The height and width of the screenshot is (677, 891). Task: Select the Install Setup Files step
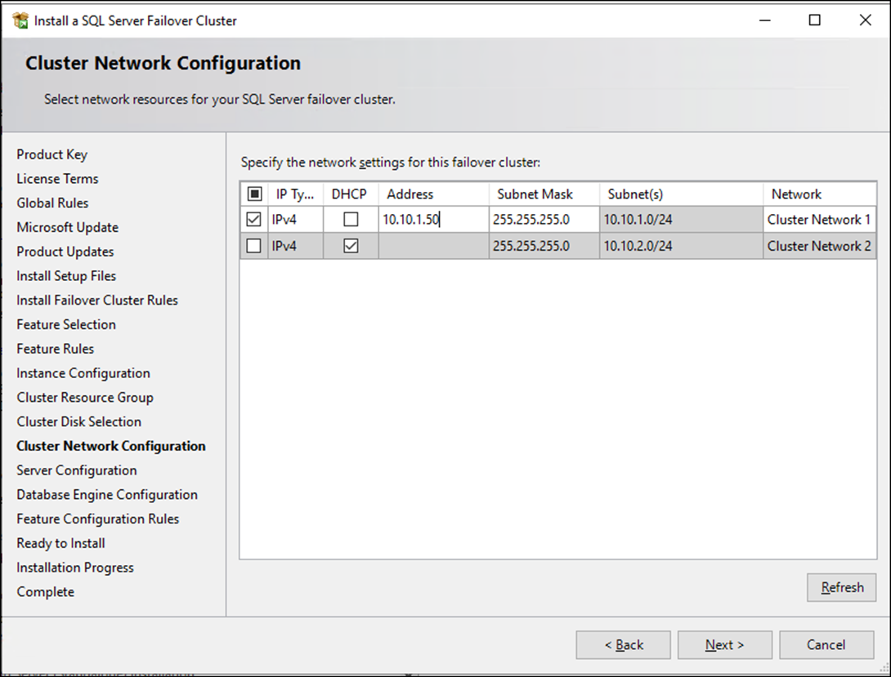click(x=66, y=276)
